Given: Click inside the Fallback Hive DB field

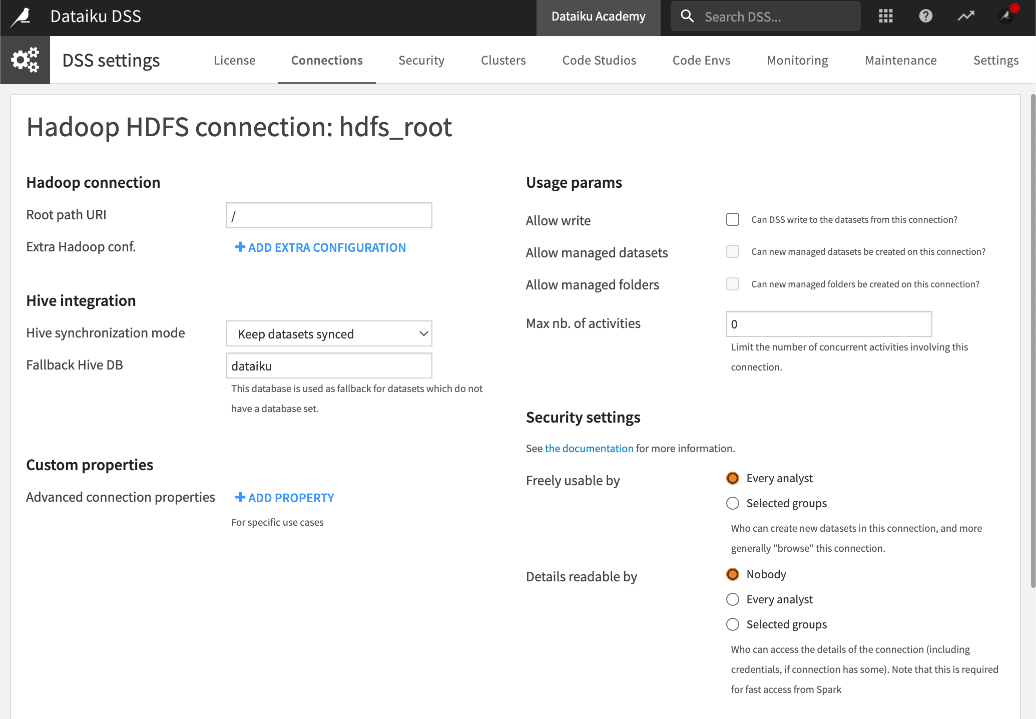Looking at the screenshot, I should pos(329,366).
